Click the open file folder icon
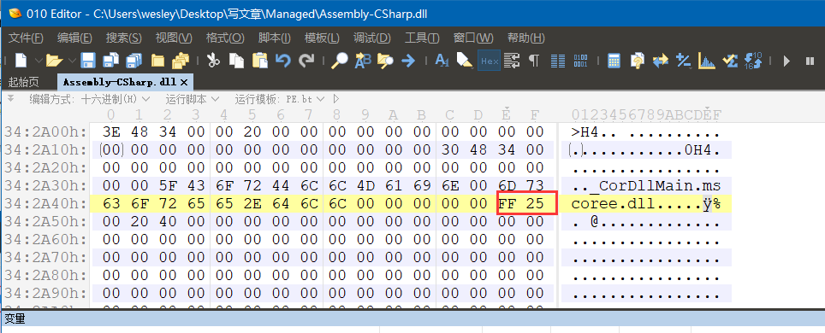The width and height of the screenshot is (825, 333). pos(53,61)
